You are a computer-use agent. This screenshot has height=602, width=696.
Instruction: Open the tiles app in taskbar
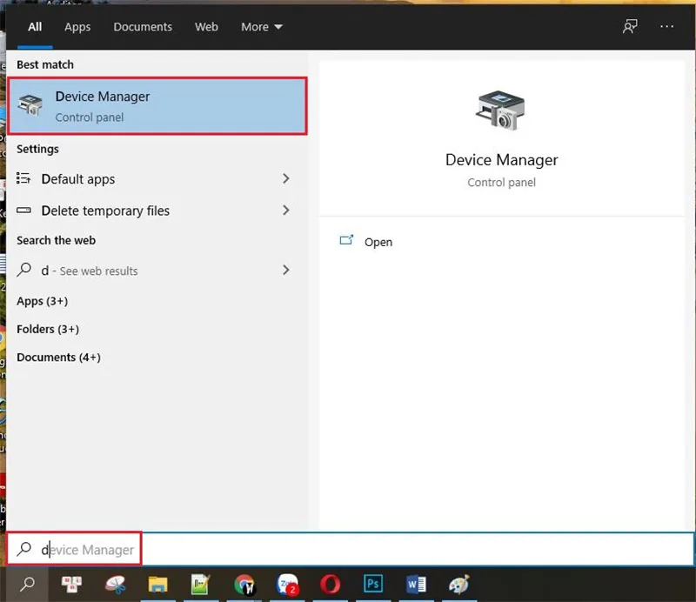click(x=71, y=585)
